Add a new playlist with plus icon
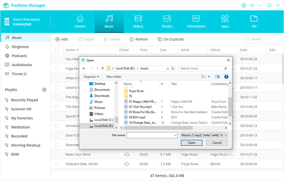The image size is (284, 181). click(44, 90)
